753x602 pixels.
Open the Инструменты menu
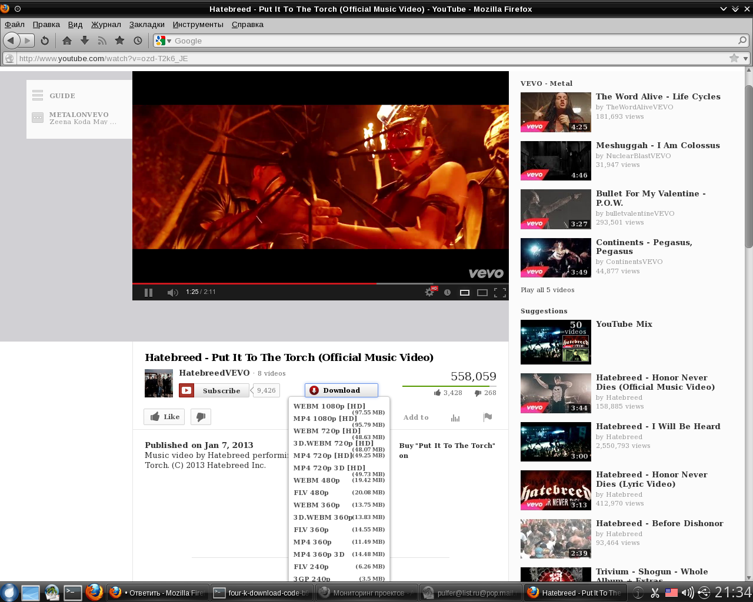(x=198, y=24)
